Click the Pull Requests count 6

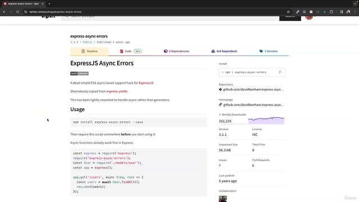click(x=253, y=166)
